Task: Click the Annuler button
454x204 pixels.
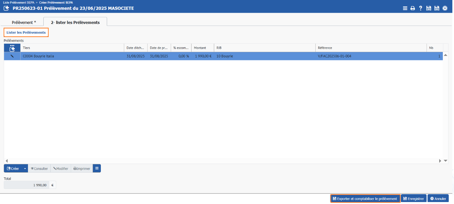Action: coord(438,198)
